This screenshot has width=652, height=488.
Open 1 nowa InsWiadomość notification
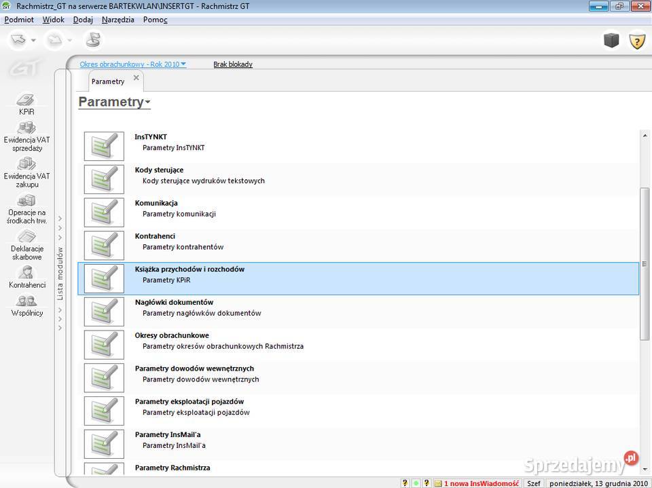pyautogui.click(x=481, y=483)
